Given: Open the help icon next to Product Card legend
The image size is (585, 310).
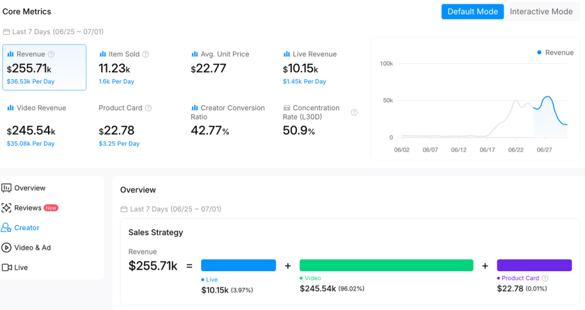Looking at the screenshot, I should coord(544,278).
